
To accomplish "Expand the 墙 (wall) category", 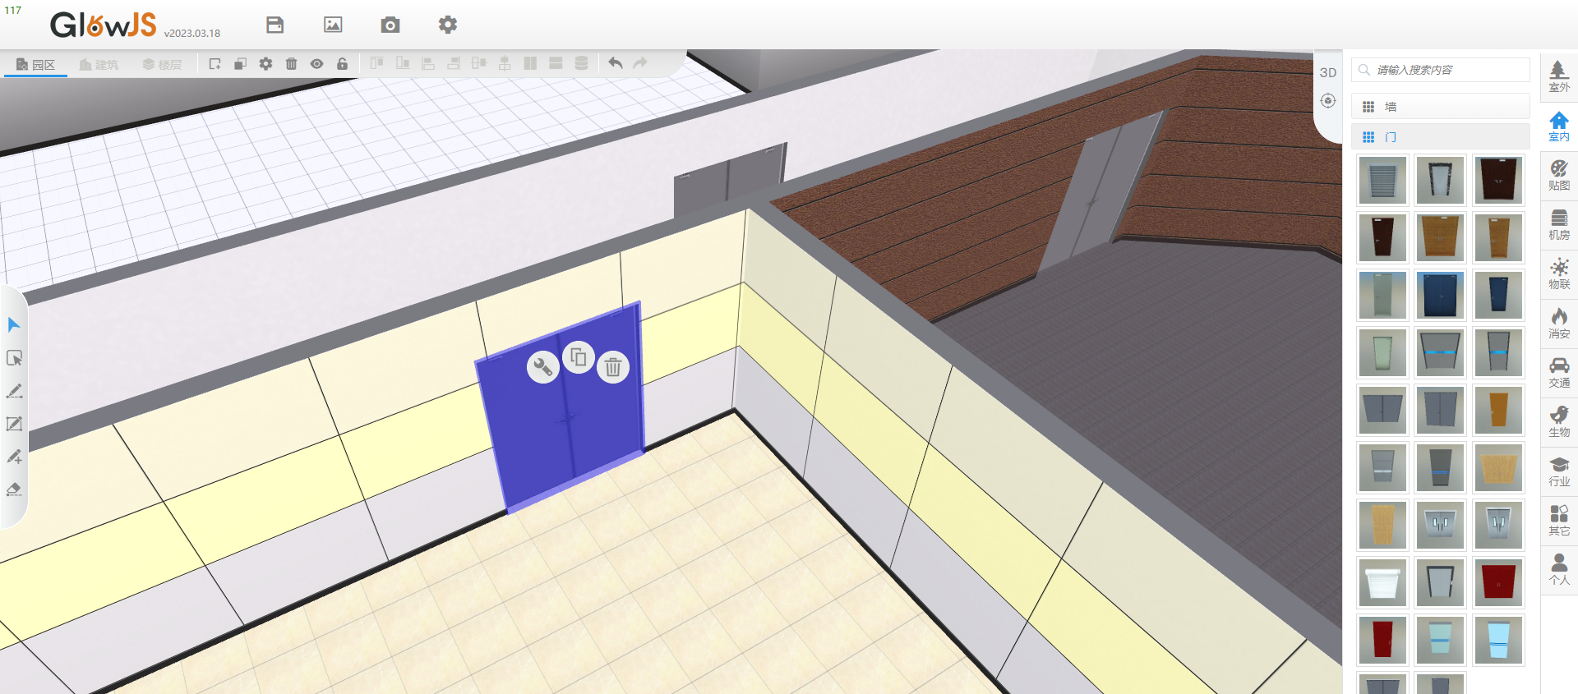I will pyautogui.click(x=1440, y=107).
